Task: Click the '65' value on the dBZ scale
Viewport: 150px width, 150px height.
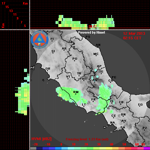Action: point(143,144)
